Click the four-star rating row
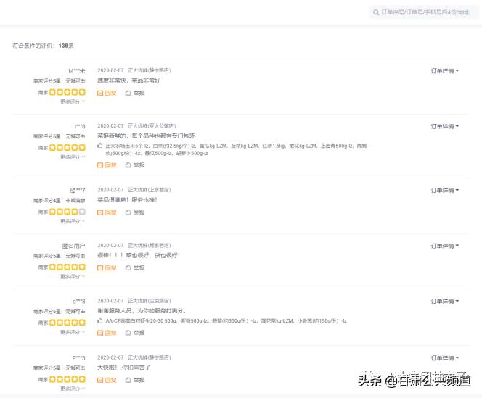The height and width of the screenshot is (398, 482). (x=68, y=212)
